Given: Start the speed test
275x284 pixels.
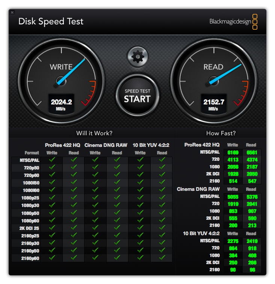Looking at the screenshot, I should click(137, 95).
